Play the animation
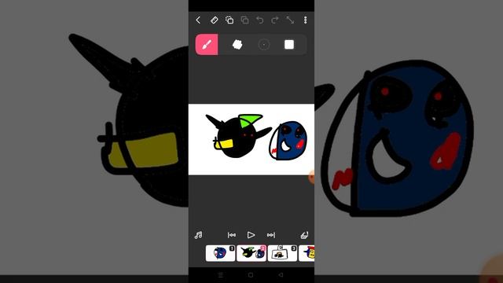The image size is (503, 283). pos(251,235)
